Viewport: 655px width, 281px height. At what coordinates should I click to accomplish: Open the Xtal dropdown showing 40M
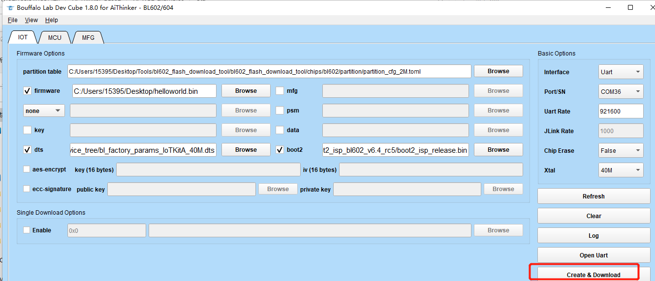point(621,170)
